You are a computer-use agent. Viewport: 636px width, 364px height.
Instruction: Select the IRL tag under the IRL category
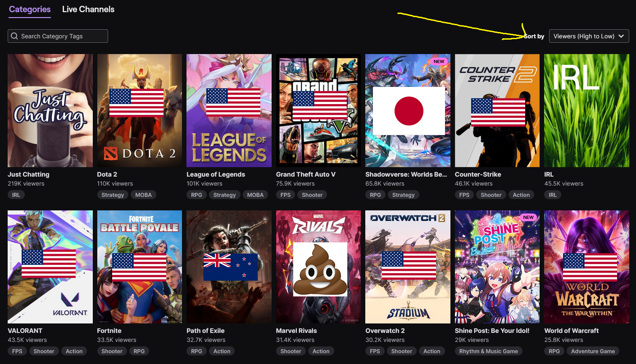[x=553, y=195]
